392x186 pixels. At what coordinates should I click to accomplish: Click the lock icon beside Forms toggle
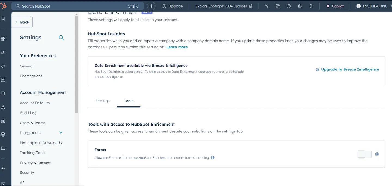[377, 154]
